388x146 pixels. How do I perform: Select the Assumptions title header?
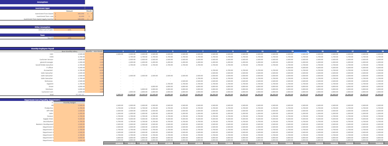[42, 2]
